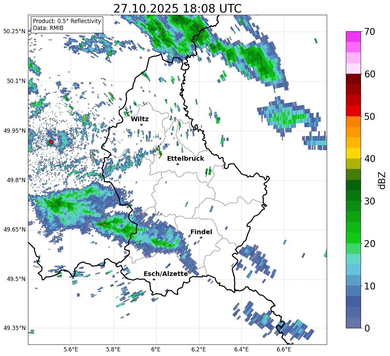Click the 40 value on the colorbar
The height and width of the screenshot is (356, 390).
pos(370,159)
